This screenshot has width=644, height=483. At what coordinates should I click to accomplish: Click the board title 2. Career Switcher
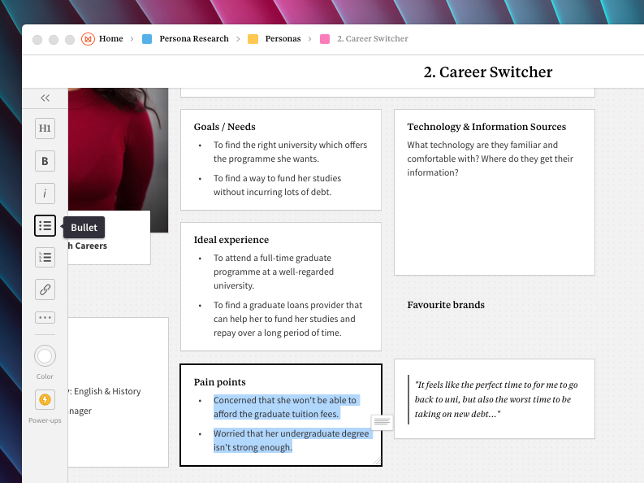point(488,72)
